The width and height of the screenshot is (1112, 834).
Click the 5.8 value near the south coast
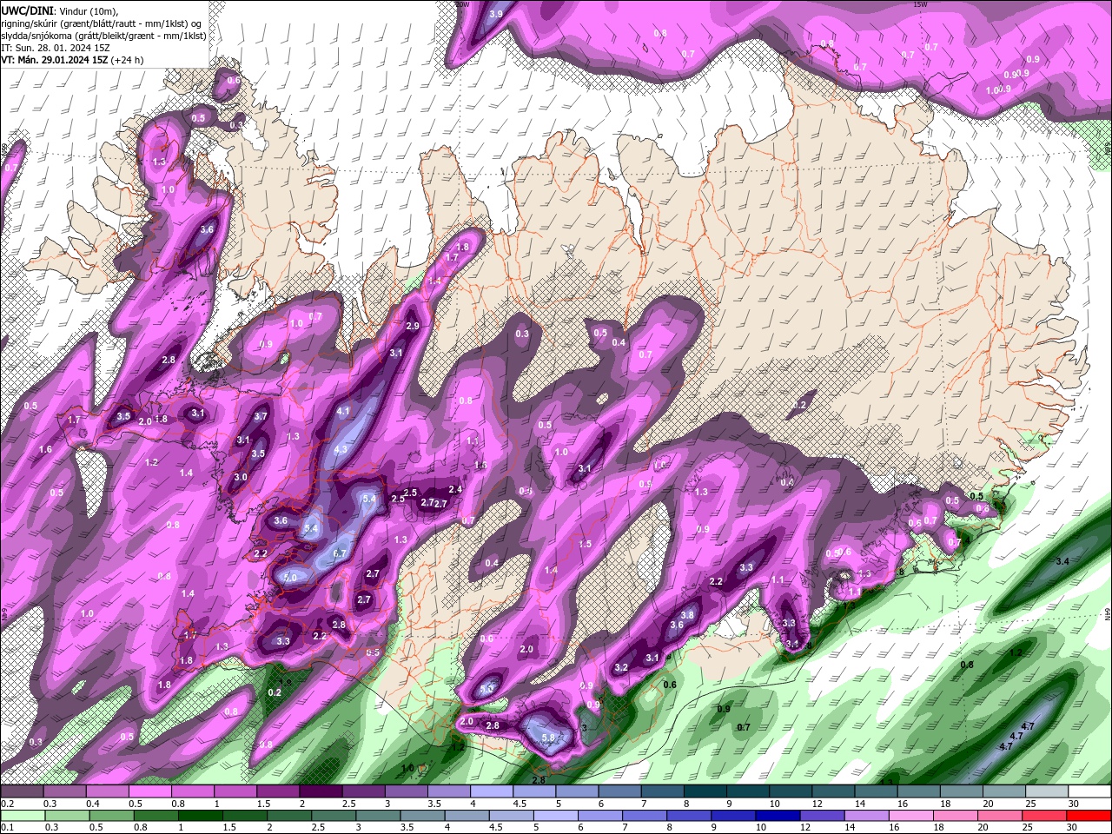point(548,738)
